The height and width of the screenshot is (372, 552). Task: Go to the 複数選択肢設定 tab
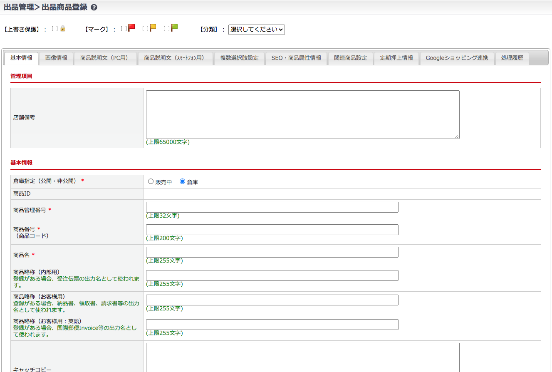click(239, 58)
